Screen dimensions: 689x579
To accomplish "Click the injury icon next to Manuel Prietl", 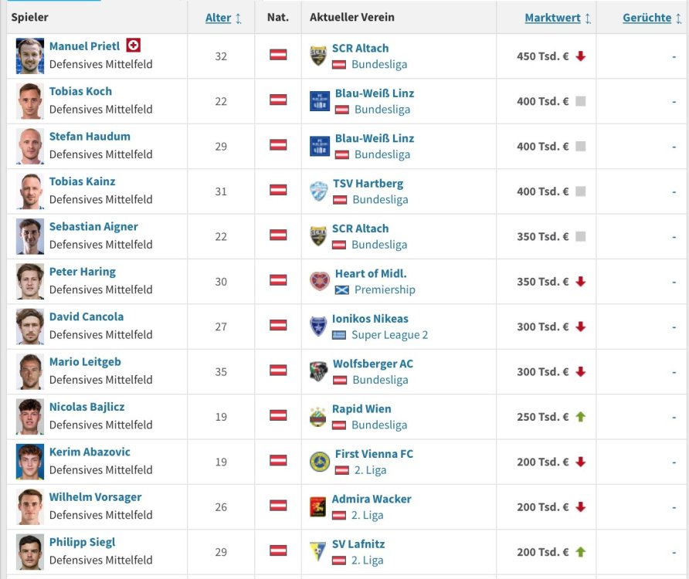I will (x=134, y=46).
